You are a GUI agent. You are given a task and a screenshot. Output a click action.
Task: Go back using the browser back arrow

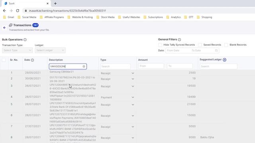click(4, 11)
